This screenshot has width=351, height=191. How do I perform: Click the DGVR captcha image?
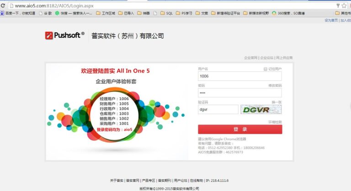261,110
